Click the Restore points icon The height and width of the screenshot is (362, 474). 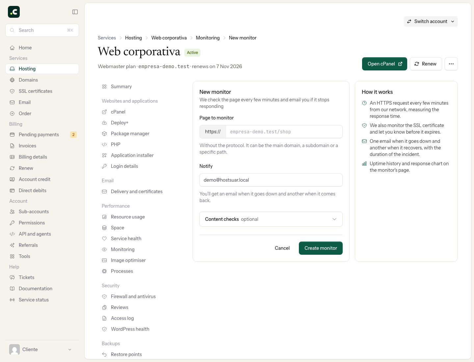point(104,354)
